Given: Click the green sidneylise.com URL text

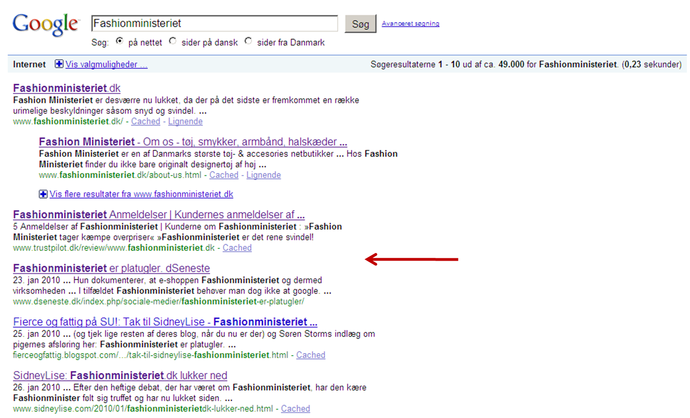Looking at the screenshot, I should (143, 409).
